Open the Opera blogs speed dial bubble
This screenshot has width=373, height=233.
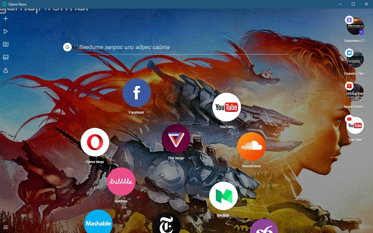(95, 142)
